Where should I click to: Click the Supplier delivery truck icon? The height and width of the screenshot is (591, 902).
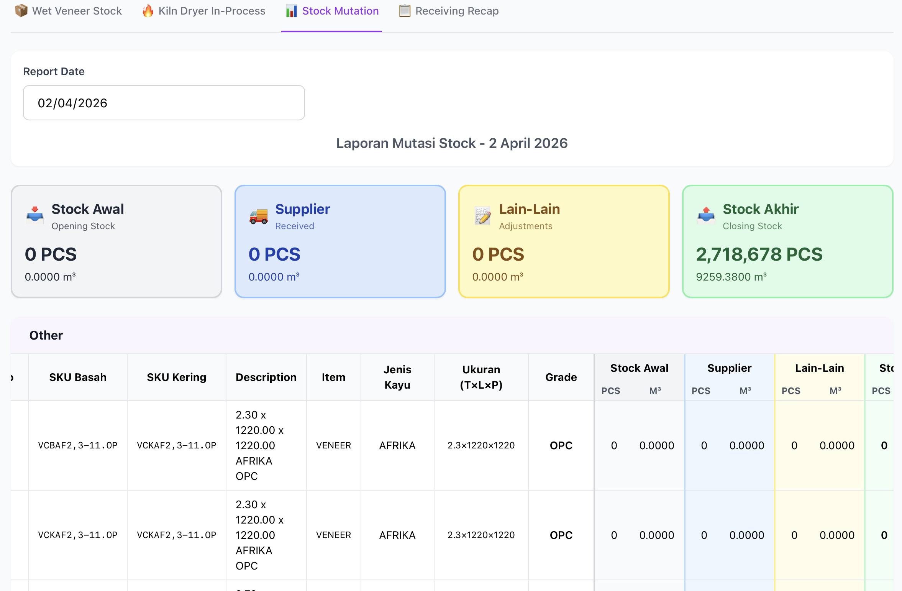(x=259, y=216)
